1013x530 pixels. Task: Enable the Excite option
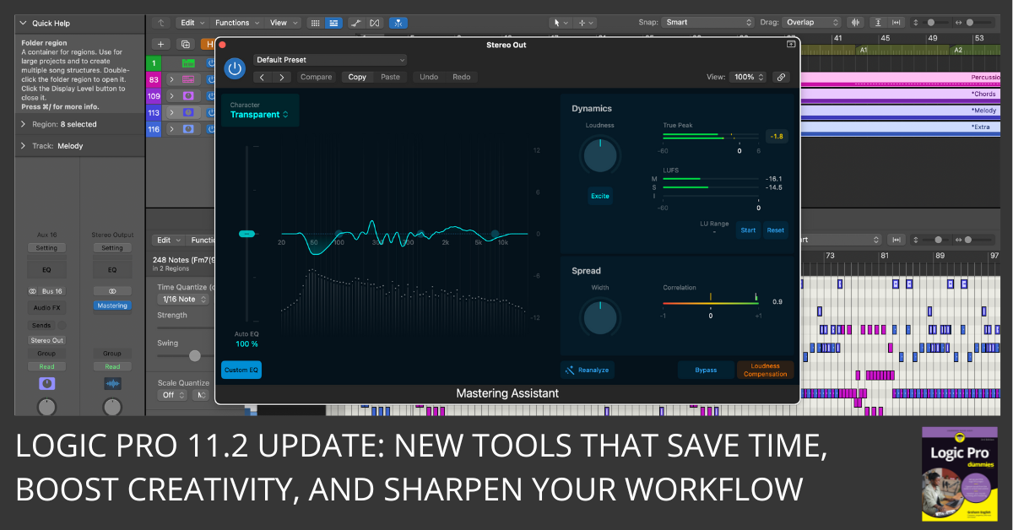coord(599,196)
